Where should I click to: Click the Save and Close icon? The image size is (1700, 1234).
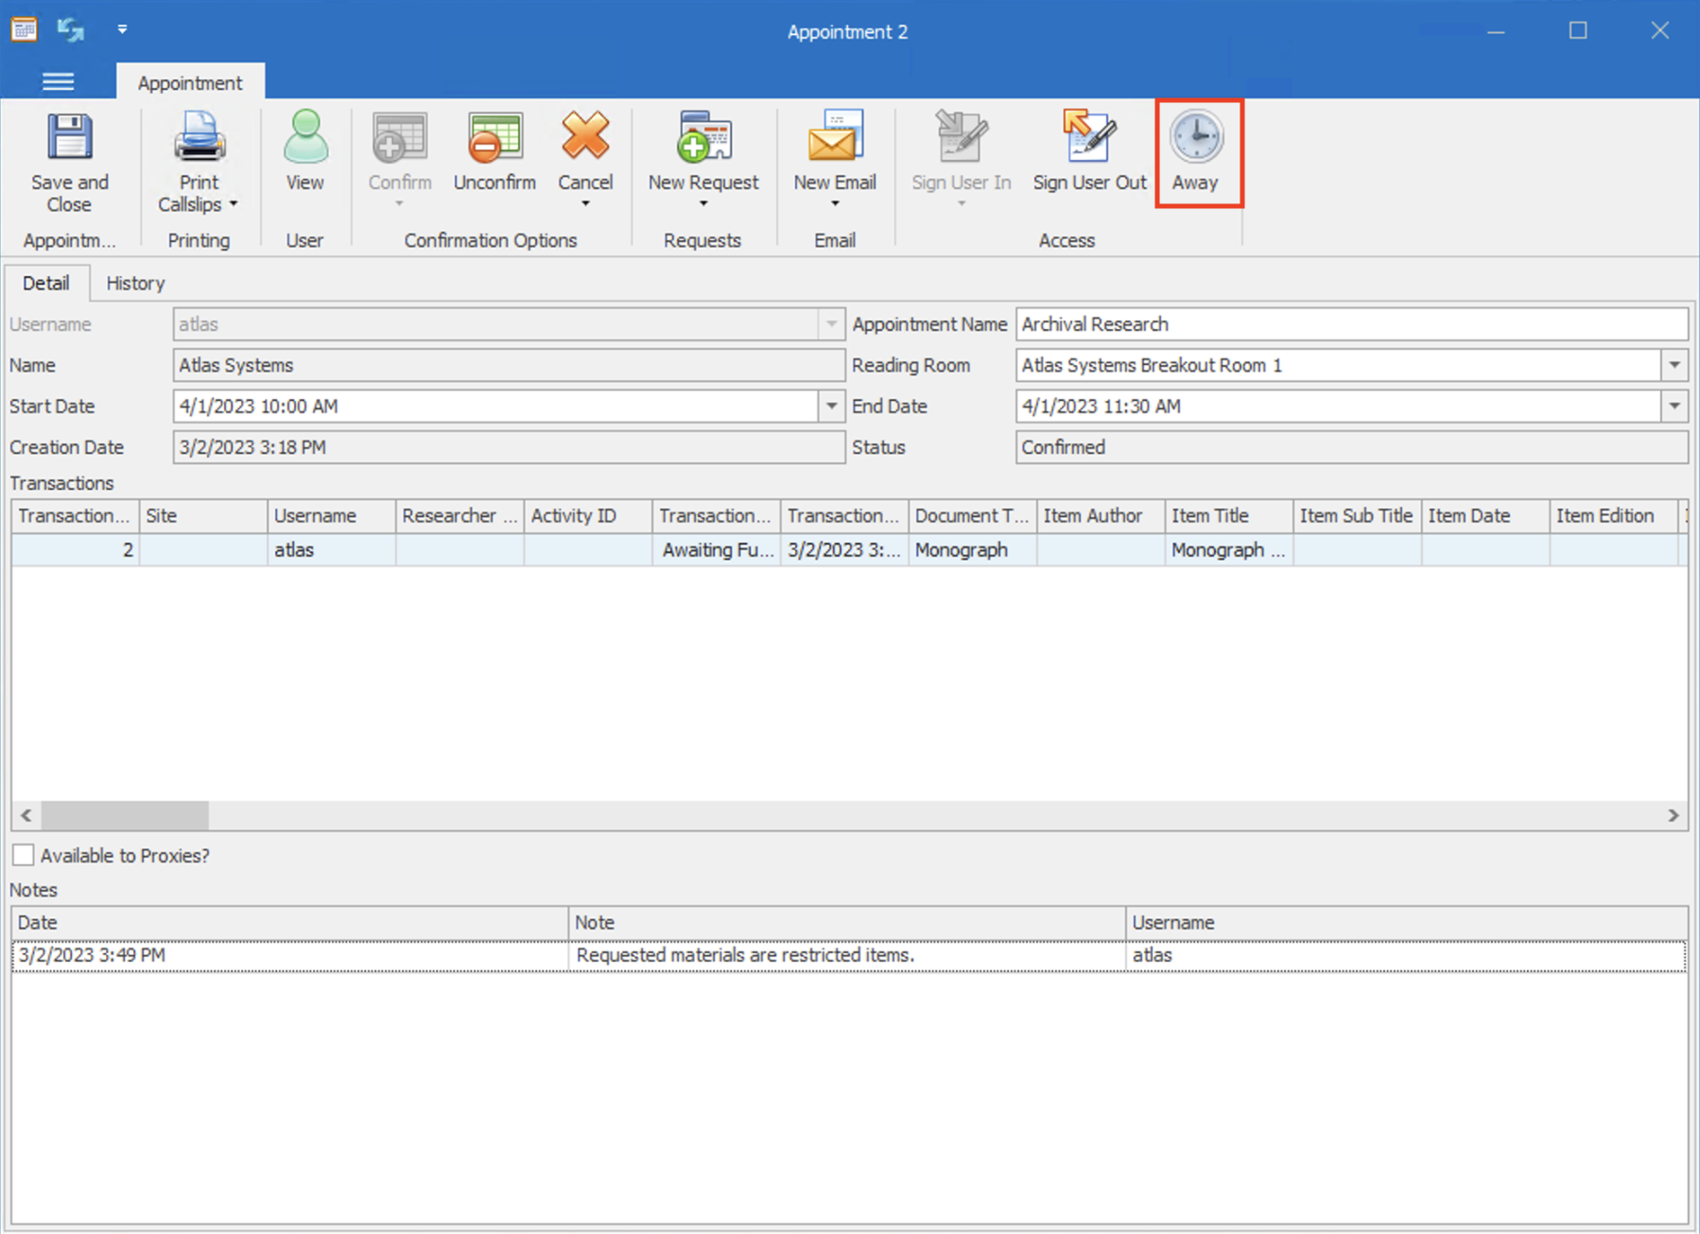point(69,137)
